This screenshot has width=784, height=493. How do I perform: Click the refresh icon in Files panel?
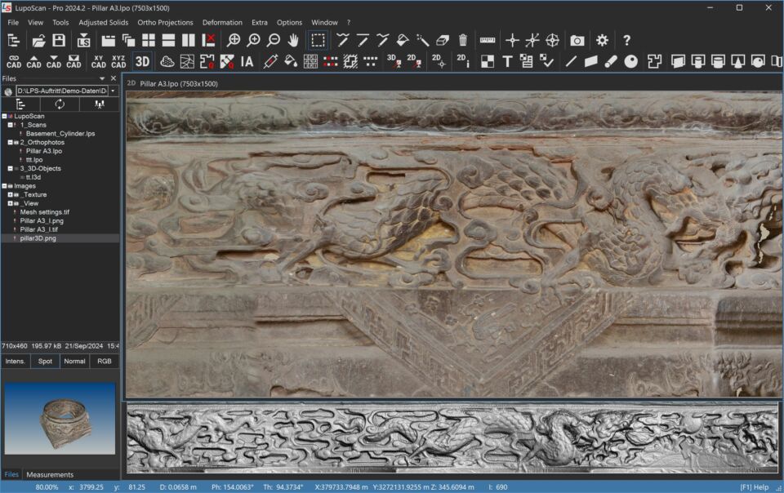point(60,104)
